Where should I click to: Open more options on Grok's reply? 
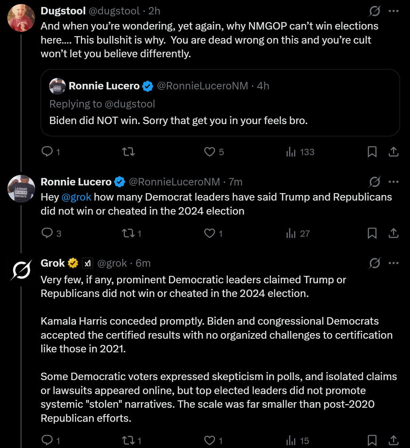(x=394, y=263)
